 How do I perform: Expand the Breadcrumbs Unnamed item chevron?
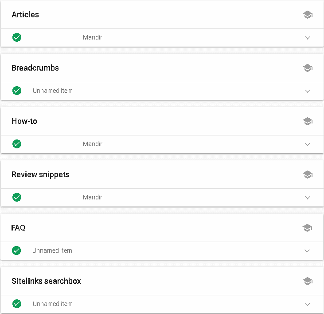point(308,91)
